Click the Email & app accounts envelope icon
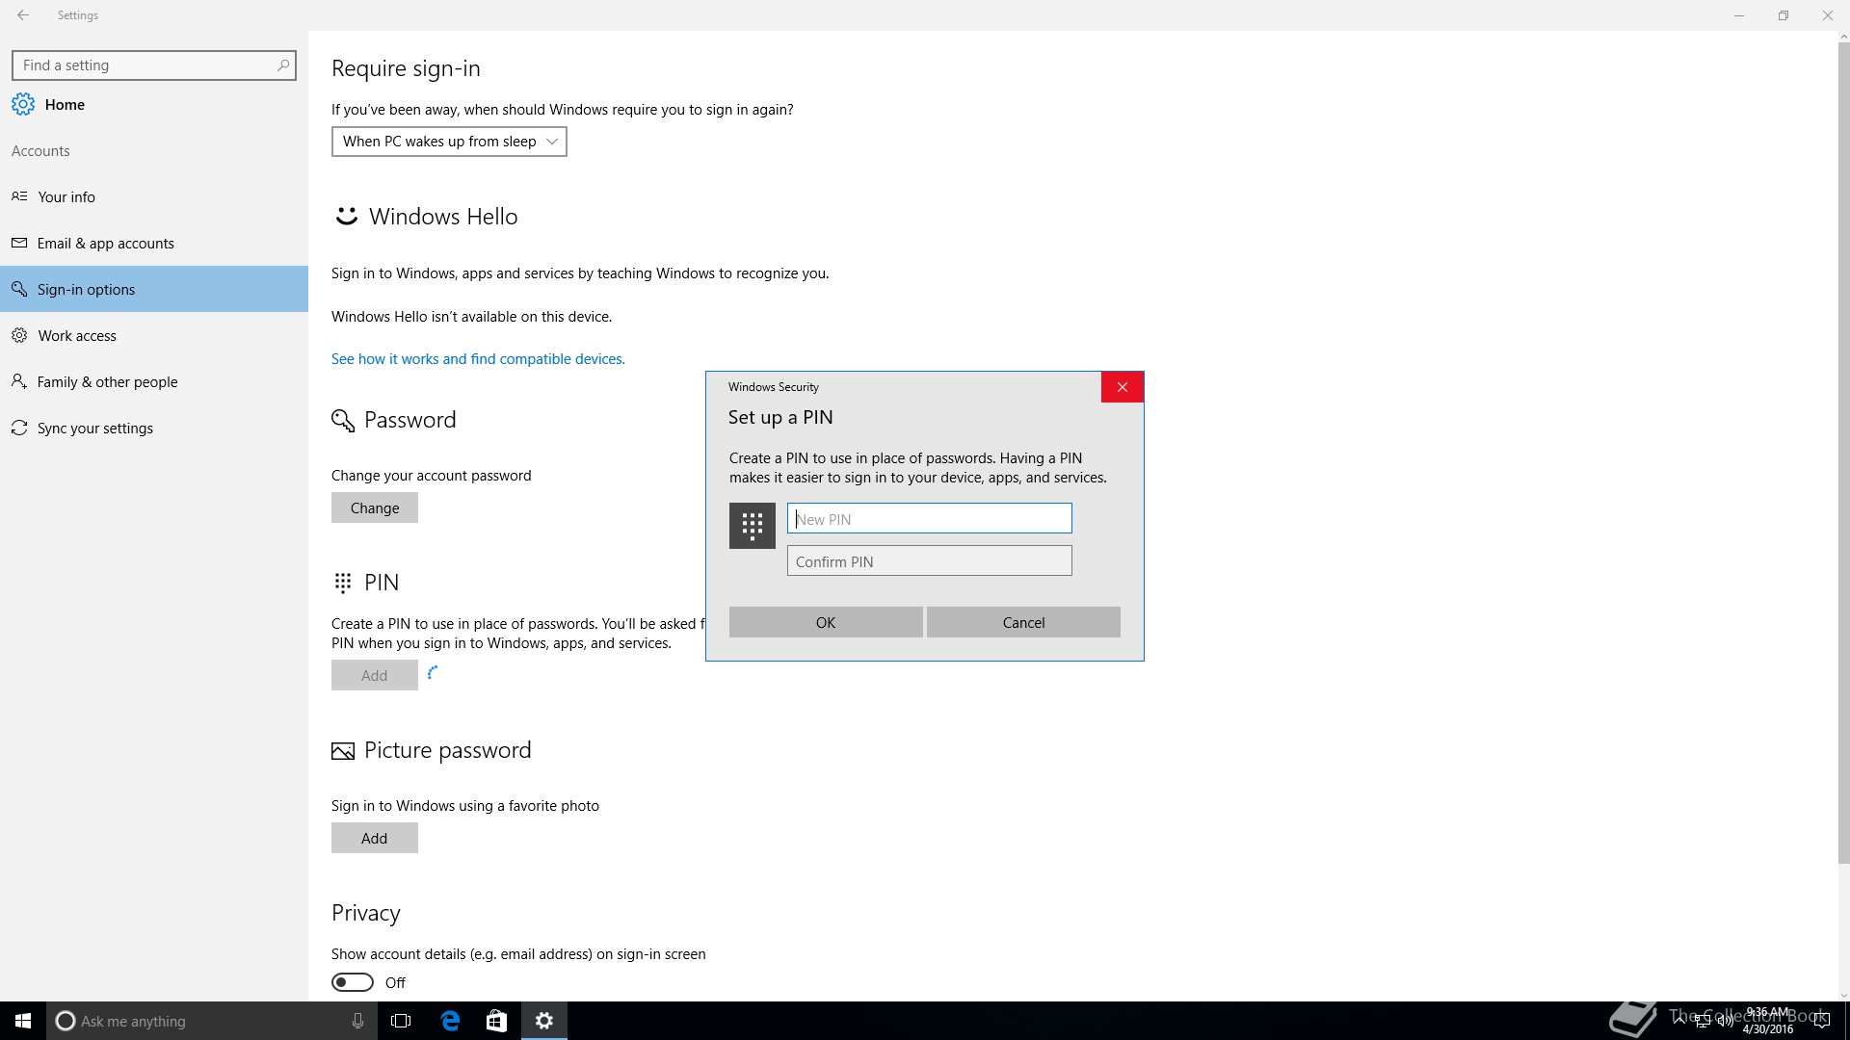1850x1040 pixels. tap(19, 243)
